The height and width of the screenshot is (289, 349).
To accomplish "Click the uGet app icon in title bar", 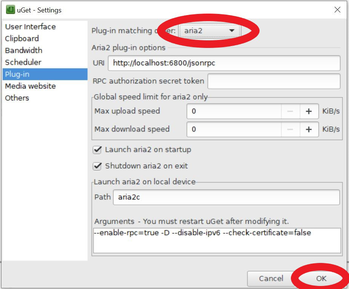I will 10,10.
